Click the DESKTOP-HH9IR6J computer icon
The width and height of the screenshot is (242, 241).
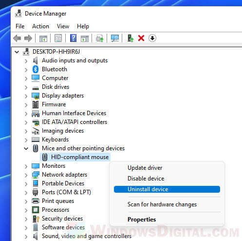coord(26,52)
